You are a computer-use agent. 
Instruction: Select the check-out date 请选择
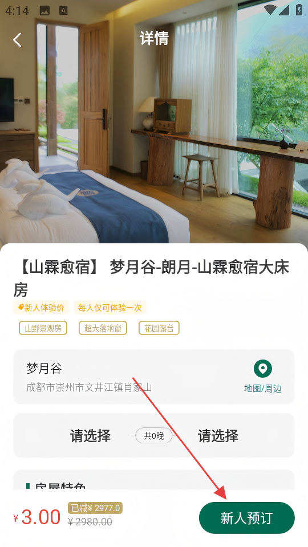point(218,436)
